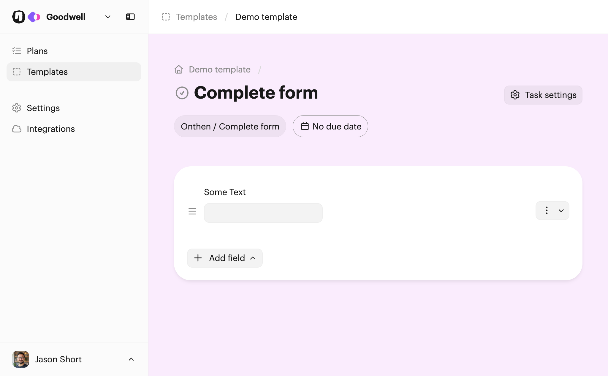Toggle the sidebar collapse icon

pyautogui.click(x=130, y=17)
